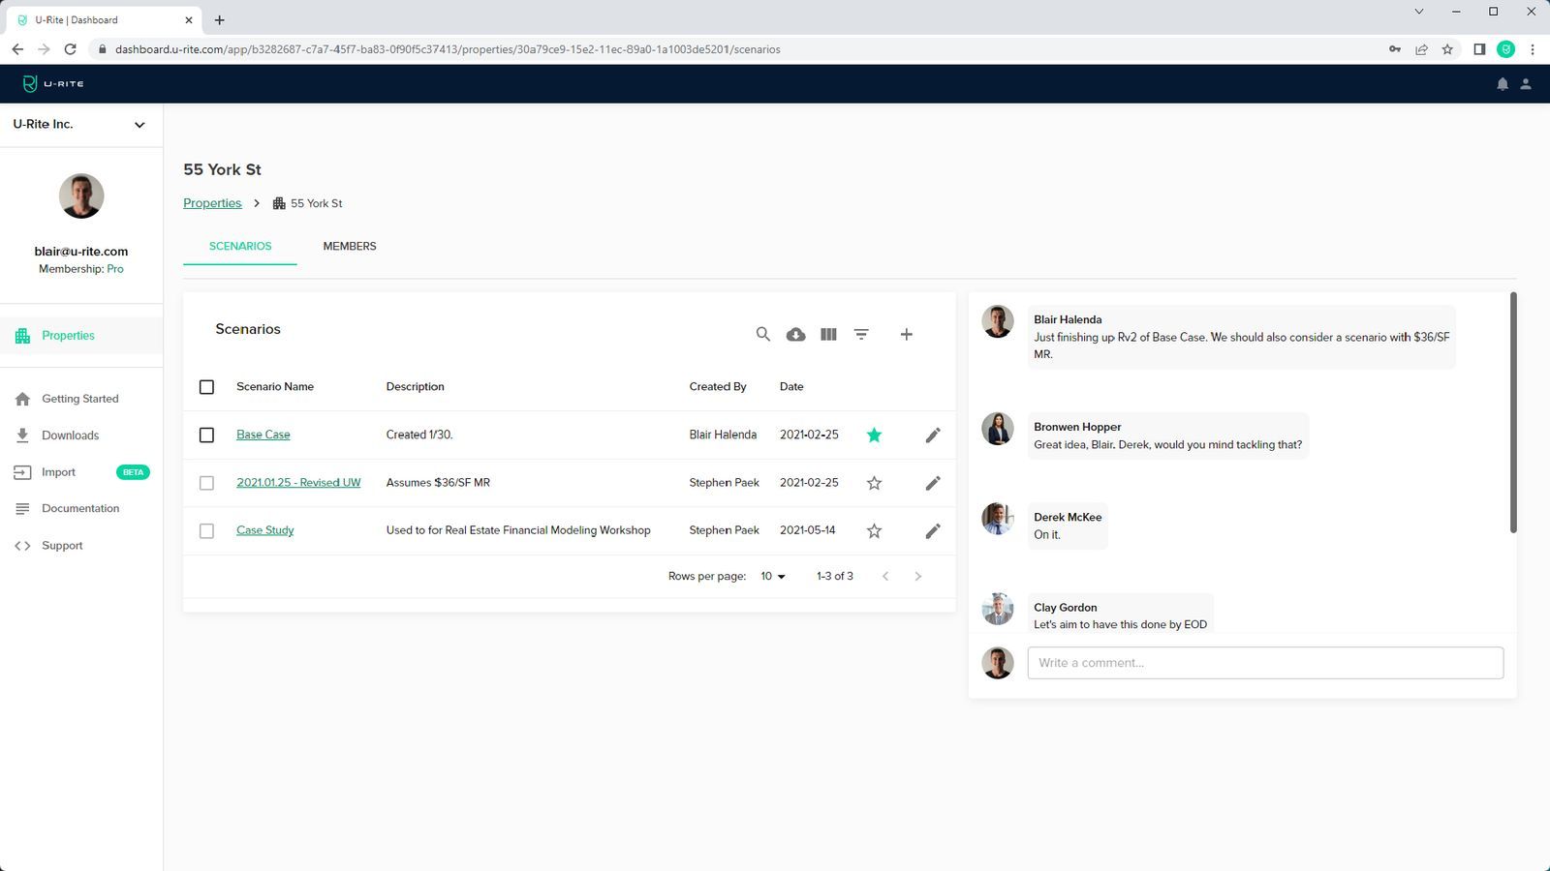The image size is (1550, 871).
Task: Click the notifications bell icon
Action: 1503,84
